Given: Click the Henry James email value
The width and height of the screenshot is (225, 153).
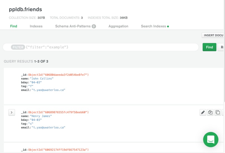Looking at the screenshot, I should coord(48,128).
